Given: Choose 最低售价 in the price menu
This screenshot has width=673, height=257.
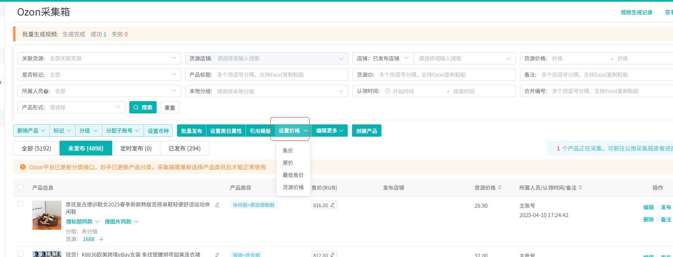Looking at the screenshot, I should tap(293, 175).
